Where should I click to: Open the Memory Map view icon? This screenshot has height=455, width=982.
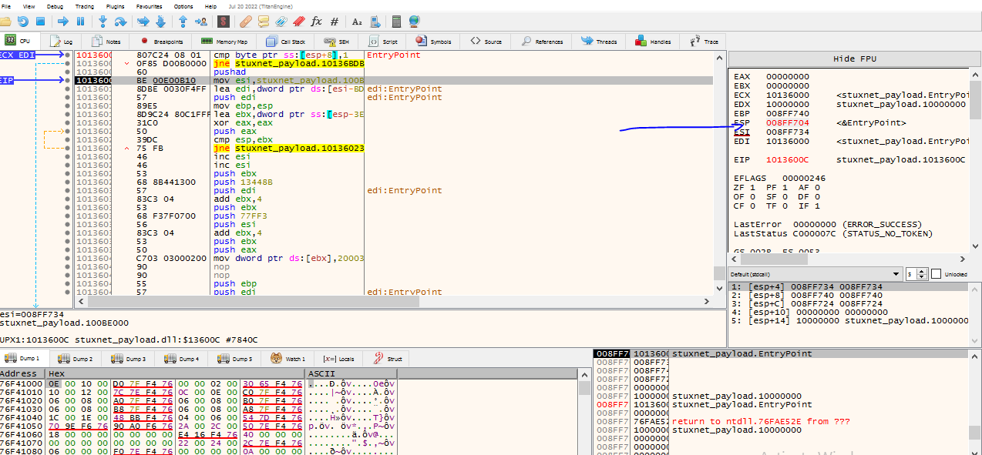(224, 41)
